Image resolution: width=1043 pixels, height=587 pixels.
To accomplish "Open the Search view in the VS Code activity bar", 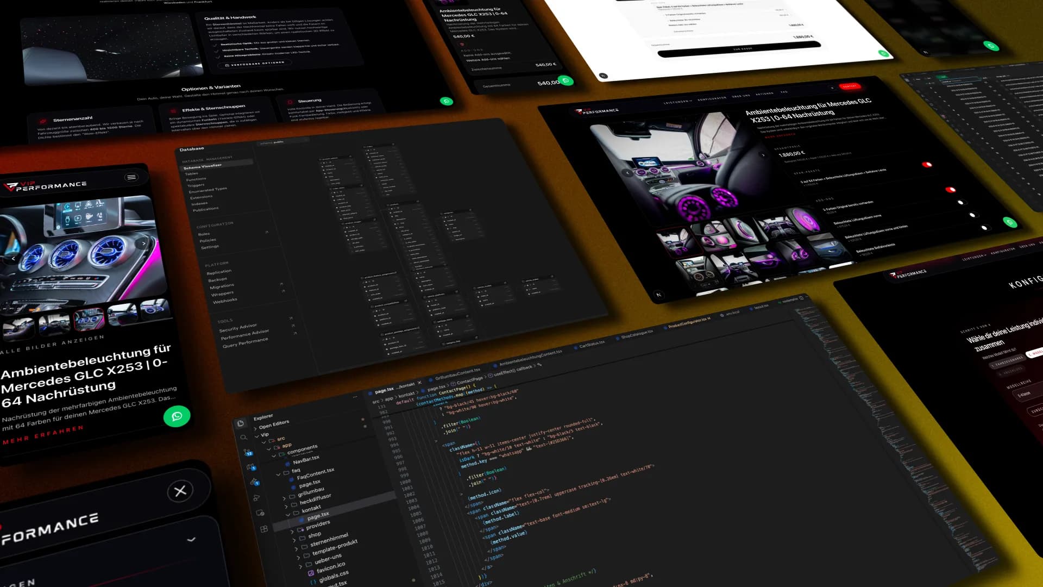I will pyautogui.click(x=244, y=438).
